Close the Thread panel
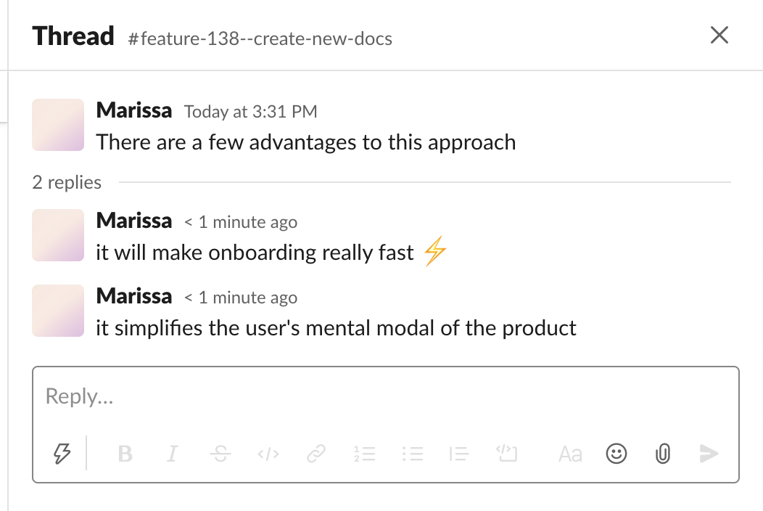Screen dimensions: 763x511 [x=719, y=35]
